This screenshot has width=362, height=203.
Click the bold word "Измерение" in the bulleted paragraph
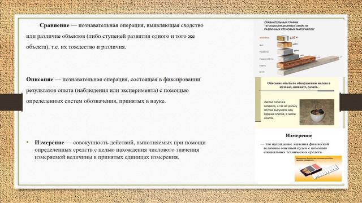point(49,143)
